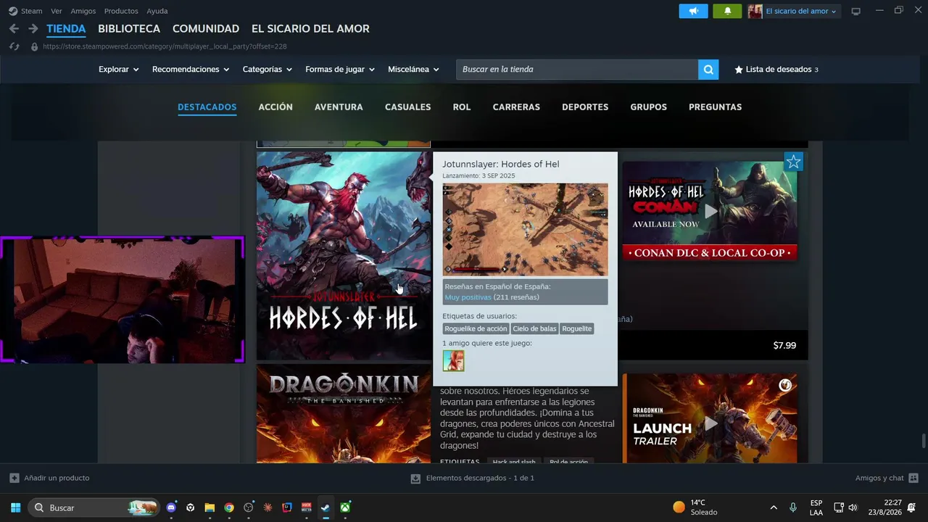The width and height of the screenshot is (928, 522).
Task: Click the Roguelike de acción tag
Action: tap(476, 329)
